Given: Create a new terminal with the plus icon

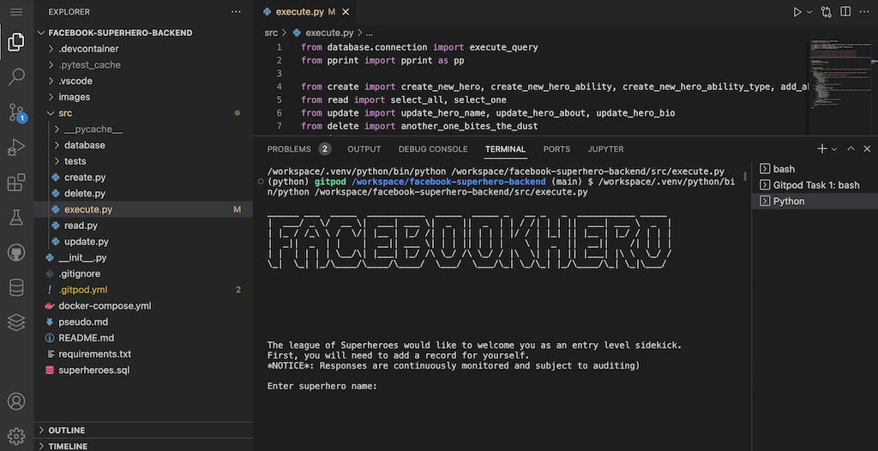Looking at the screenshot, I should [821, 149].
